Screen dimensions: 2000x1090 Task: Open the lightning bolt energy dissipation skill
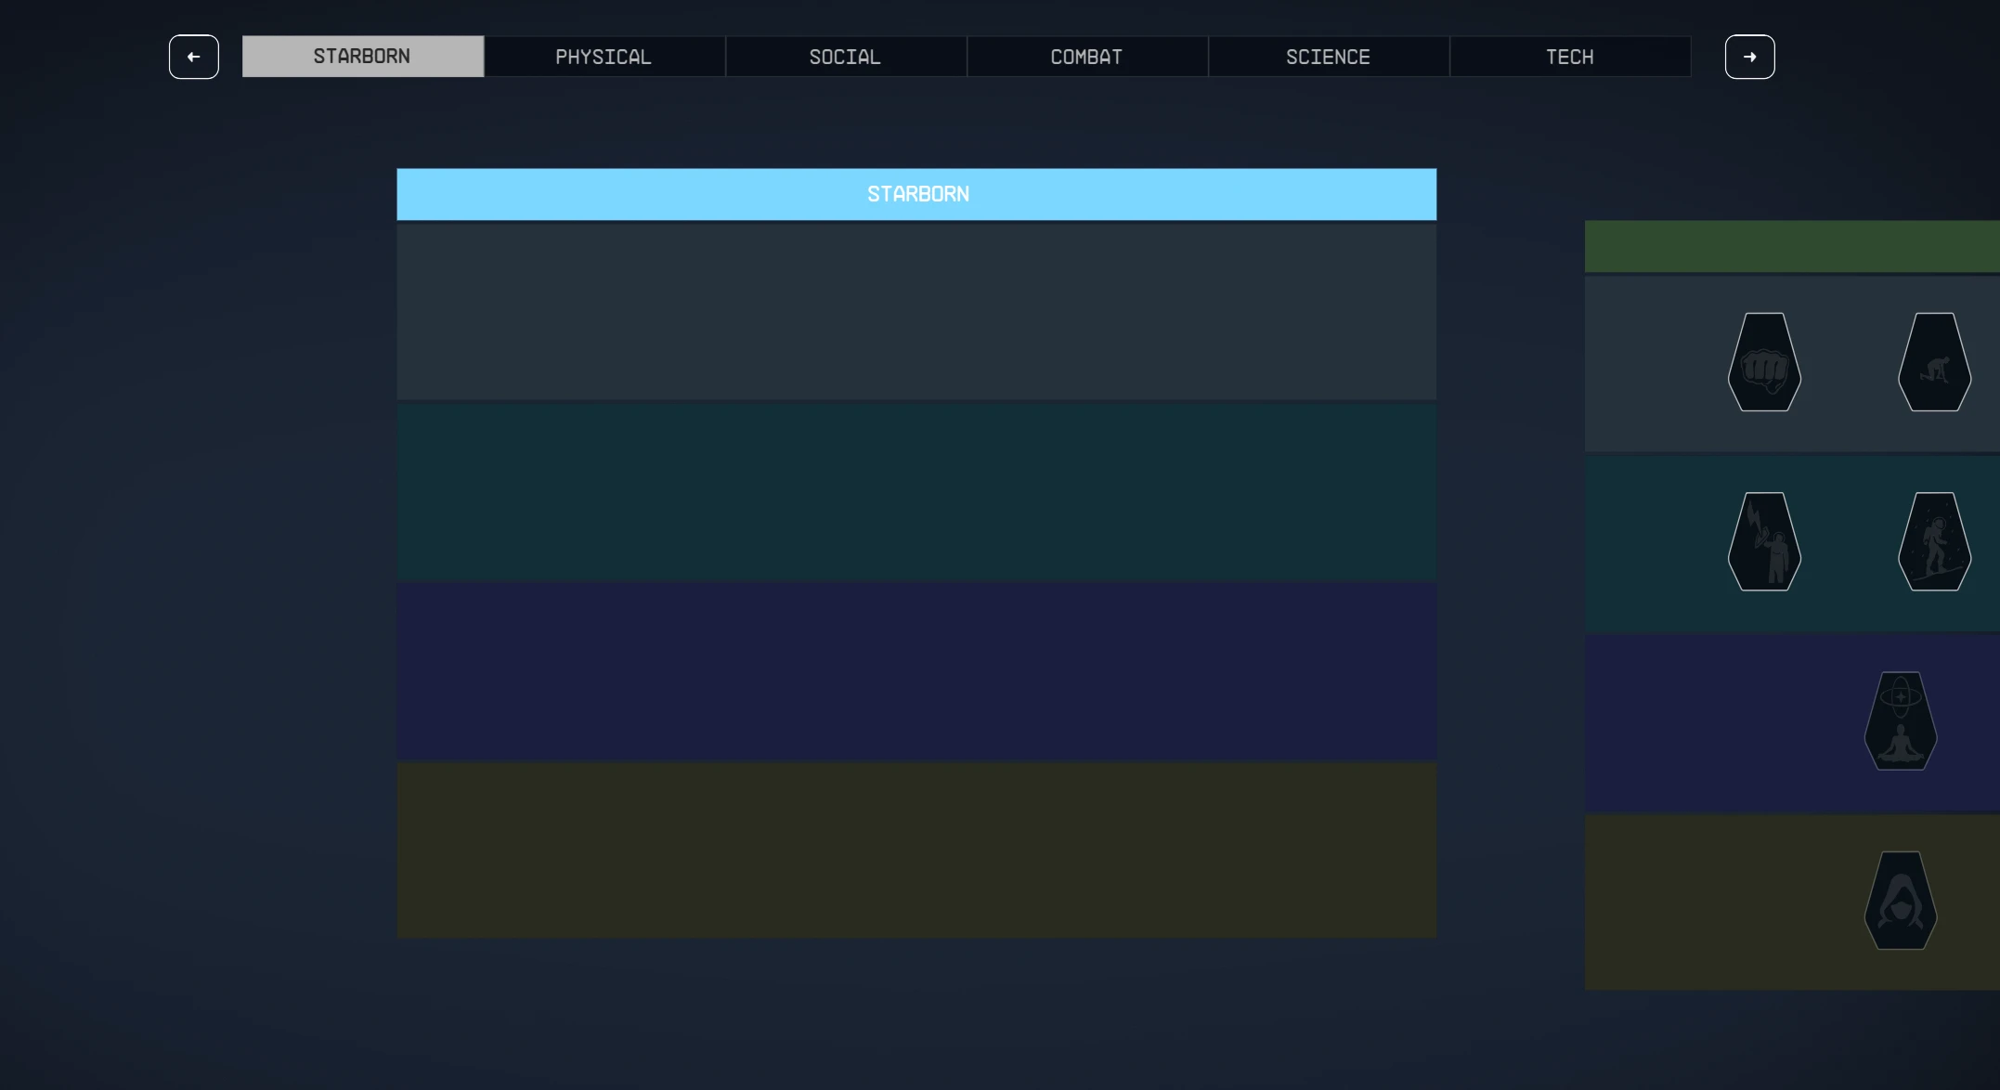[1764, 541]
